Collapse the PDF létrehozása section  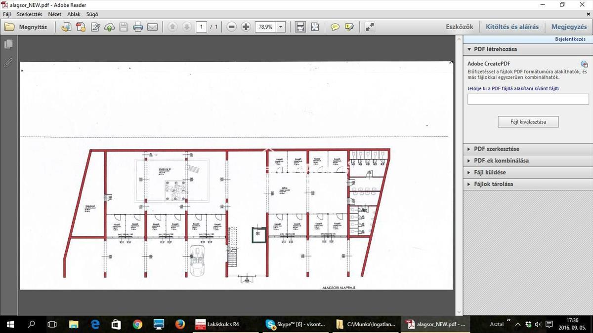(495, 49)
